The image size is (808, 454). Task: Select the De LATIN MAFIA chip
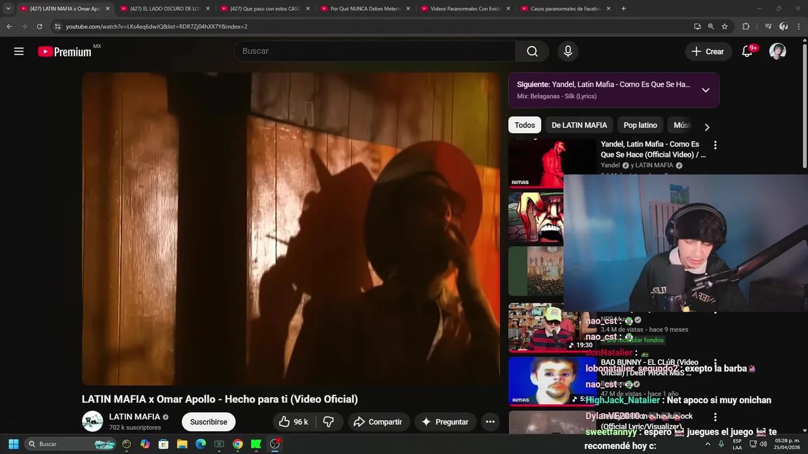point(579,125)
